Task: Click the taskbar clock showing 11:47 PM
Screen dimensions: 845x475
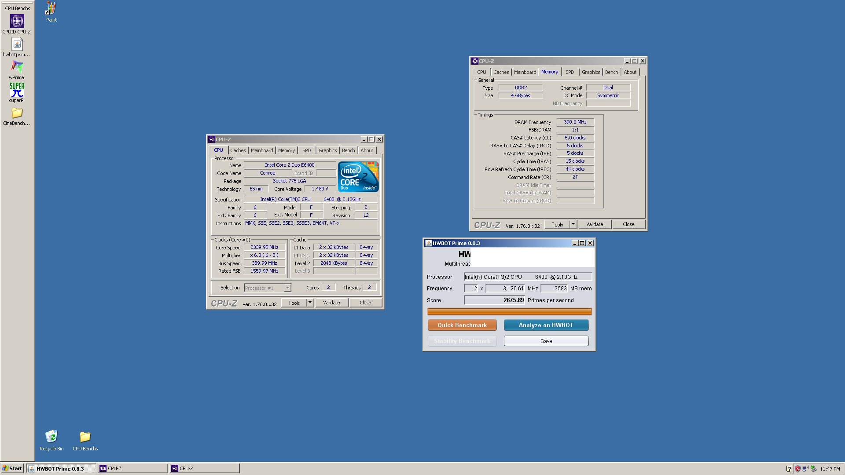Action: tap(830, 469)
